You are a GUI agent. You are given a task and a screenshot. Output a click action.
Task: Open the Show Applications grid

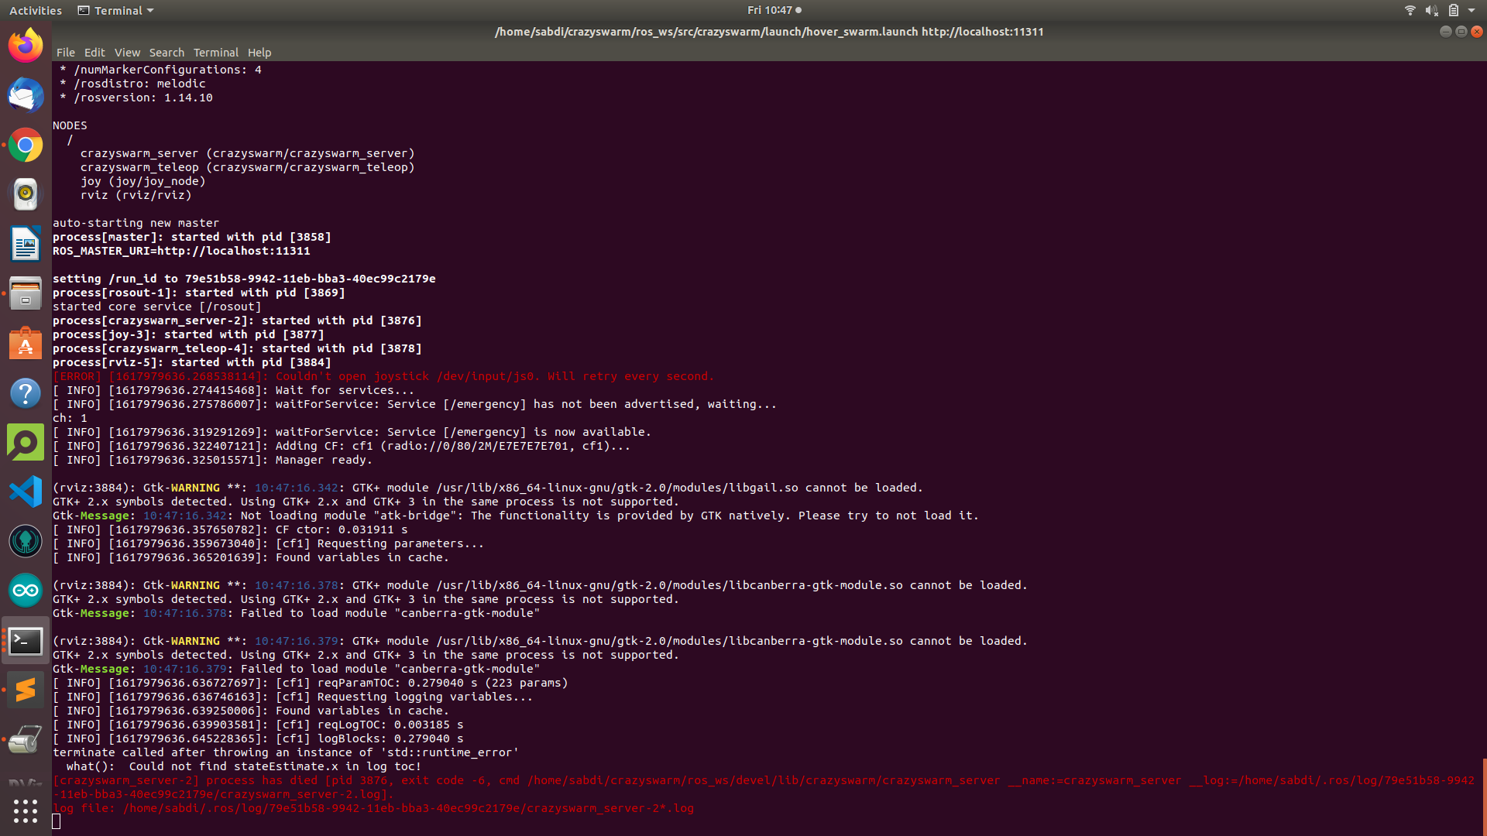coord(26,810)
